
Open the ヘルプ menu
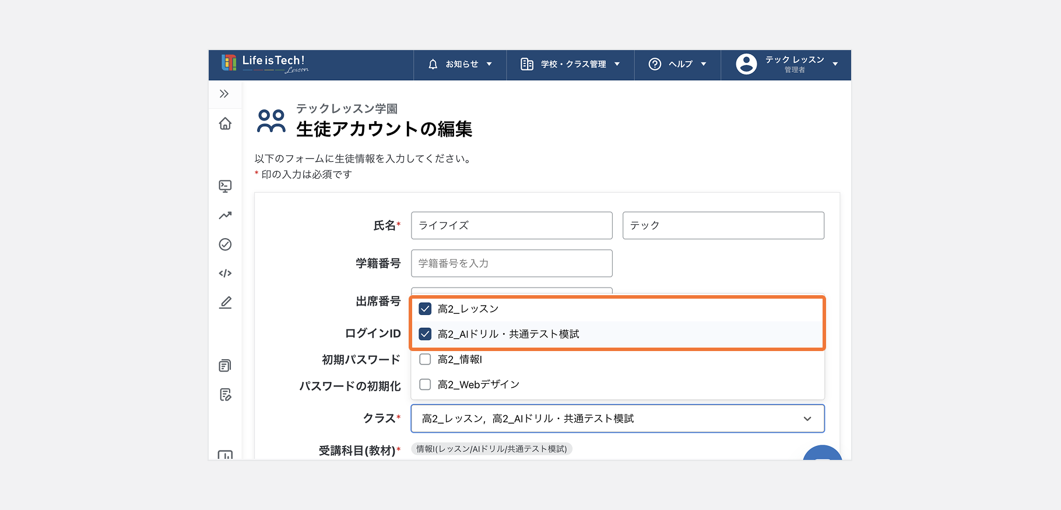tap(678, 65)
